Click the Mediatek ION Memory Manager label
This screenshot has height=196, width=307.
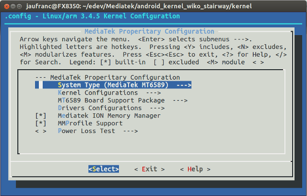click(109, 116)
